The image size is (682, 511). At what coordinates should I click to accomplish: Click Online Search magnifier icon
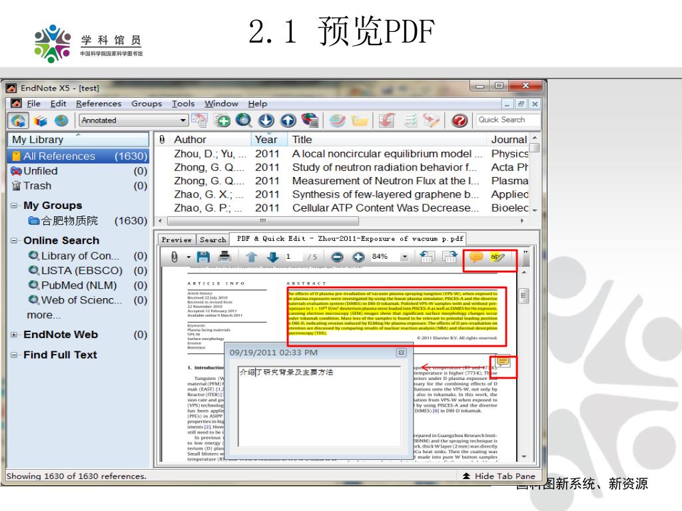244,120
